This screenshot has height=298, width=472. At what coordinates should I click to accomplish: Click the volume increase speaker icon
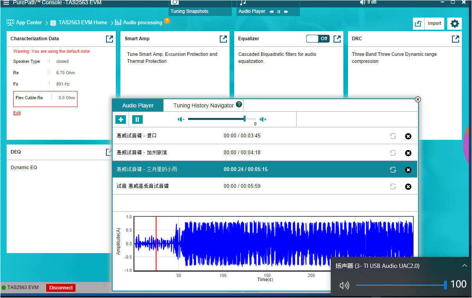[263, 119]
